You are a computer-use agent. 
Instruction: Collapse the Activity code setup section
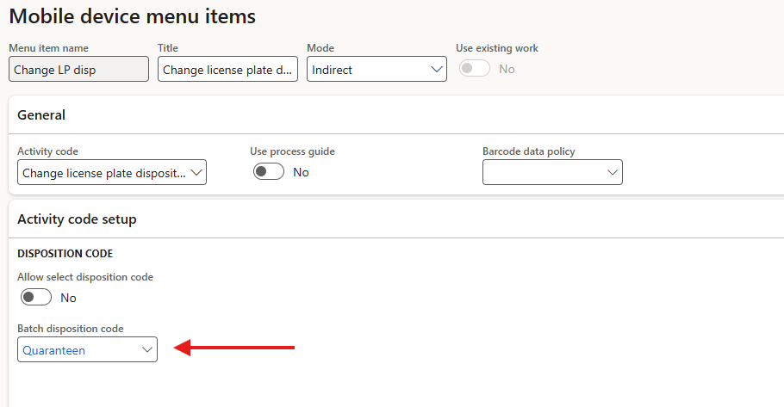[77, 219]
